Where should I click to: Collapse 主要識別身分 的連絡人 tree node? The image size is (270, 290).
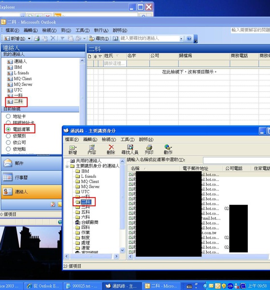pyautogui.click(x=67, y=166)
